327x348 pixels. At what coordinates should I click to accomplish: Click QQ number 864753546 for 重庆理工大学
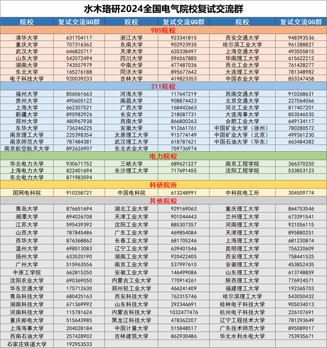pyautogui.click(x=301, y=209)
